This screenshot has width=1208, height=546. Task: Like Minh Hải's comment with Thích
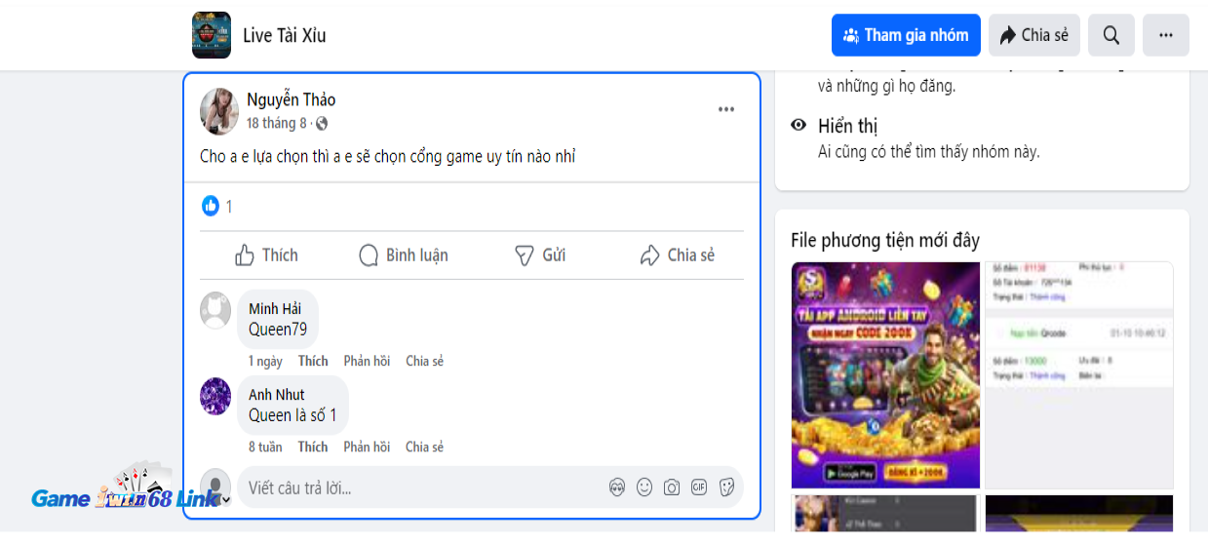(x=313, y=361)
